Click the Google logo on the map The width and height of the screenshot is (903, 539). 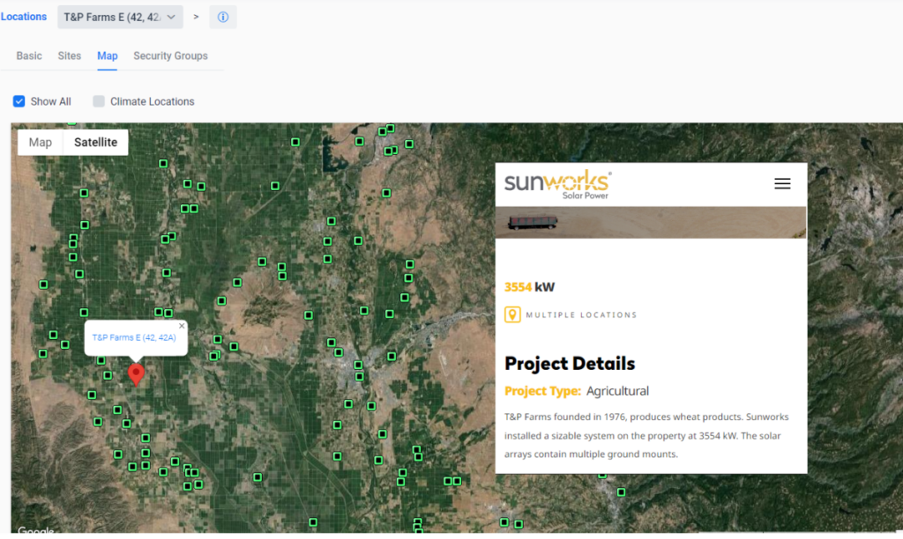pos(35,530)
